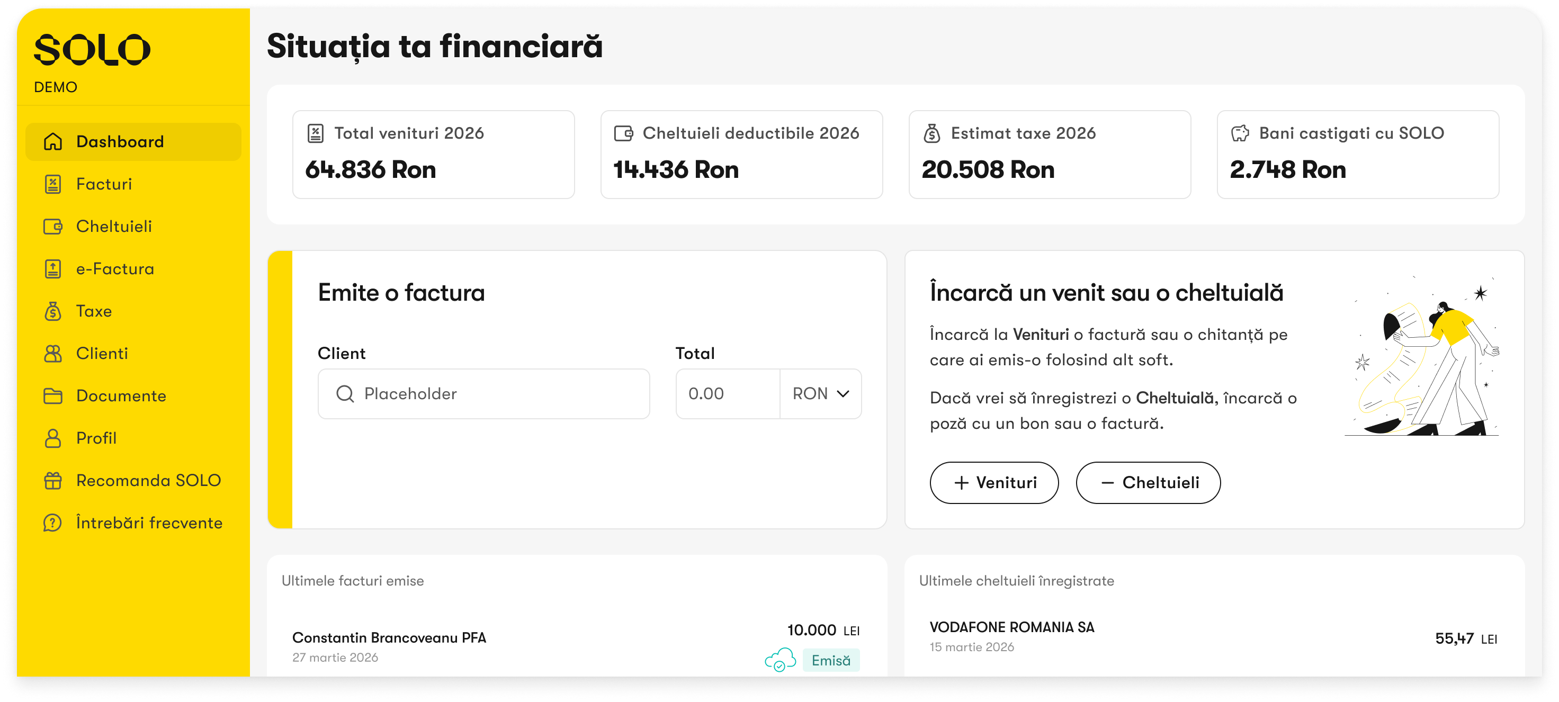The width and height of the screenshot is (1559, 702).
Task: Select the Facturi icon in the sidebar
Action: 53,184
